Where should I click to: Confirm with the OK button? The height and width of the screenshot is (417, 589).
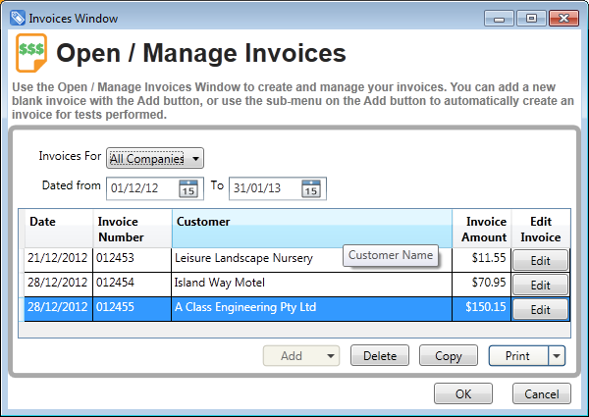462,393
